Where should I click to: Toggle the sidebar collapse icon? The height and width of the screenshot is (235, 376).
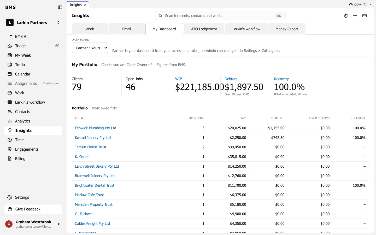(x=60, y=7)
